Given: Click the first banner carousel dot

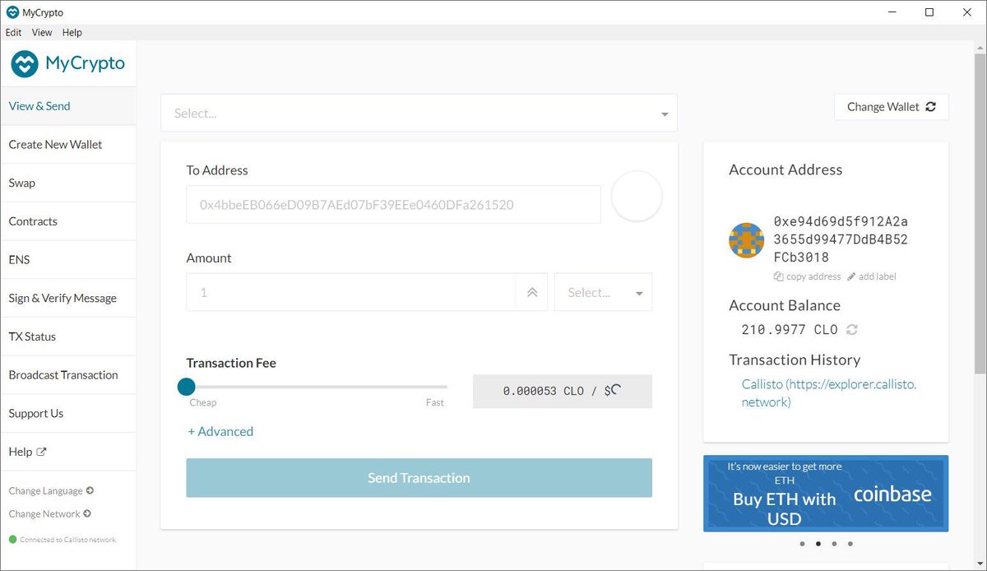Looking at the screenshot, I should click(x=802, y=543).
